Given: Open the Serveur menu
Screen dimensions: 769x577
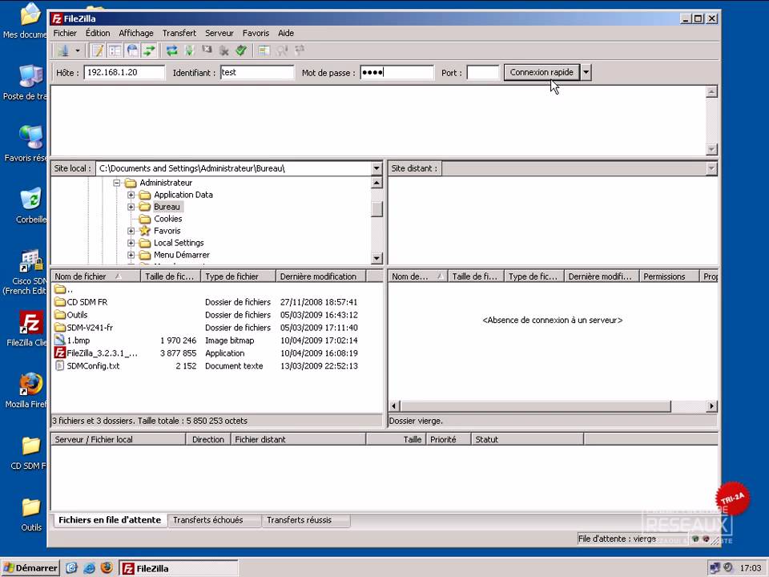Looking at the screenshot, I should pyautogui.click(x=219, y=33).
